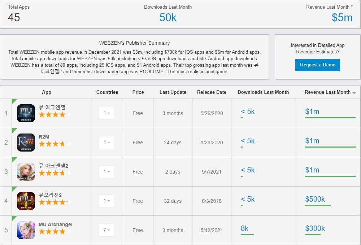Click the Free price cell for R2M

138,143
